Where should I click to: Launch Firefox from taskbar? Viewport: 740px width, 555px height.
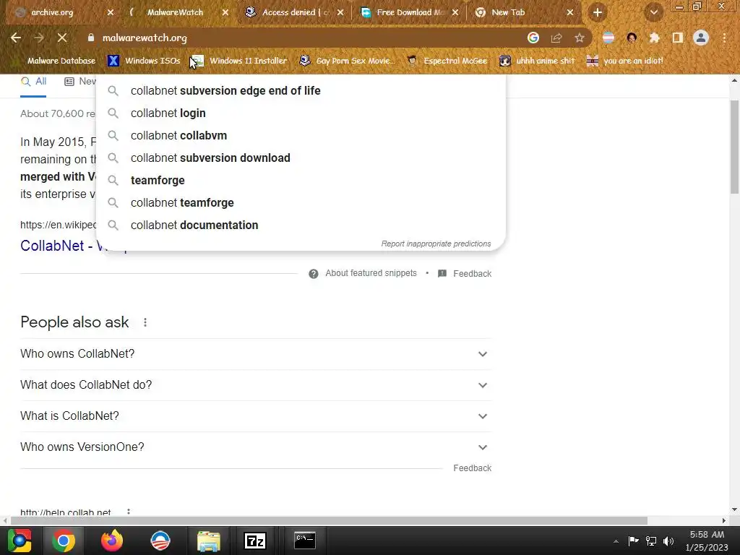[112, 541]
